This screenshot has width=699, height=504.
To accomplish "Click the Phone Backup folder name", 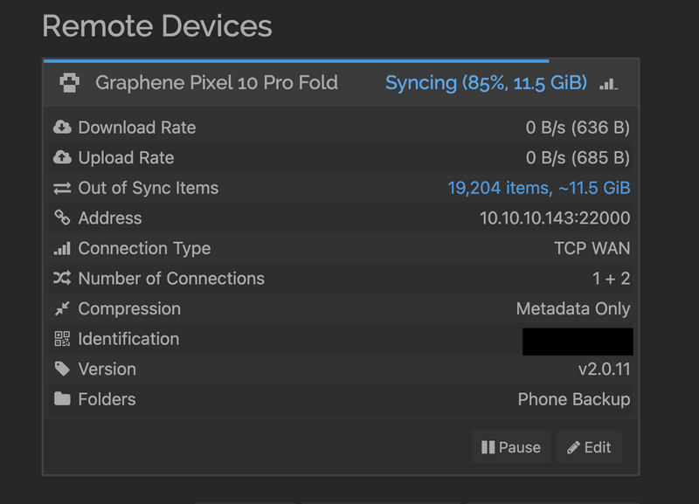I will click(573, 399).
